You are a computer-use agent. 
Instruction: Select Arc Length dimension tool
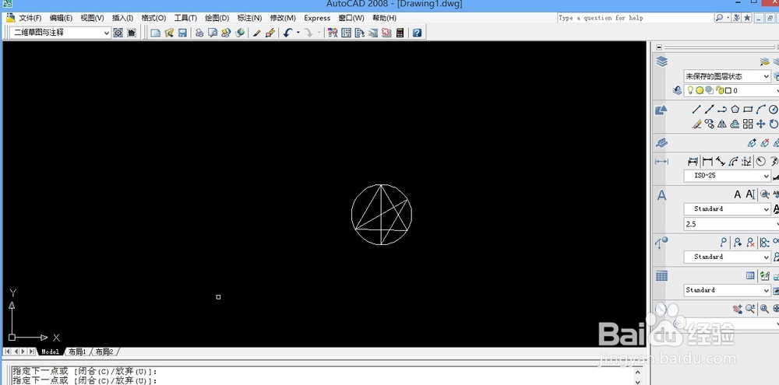coord(735,161)
